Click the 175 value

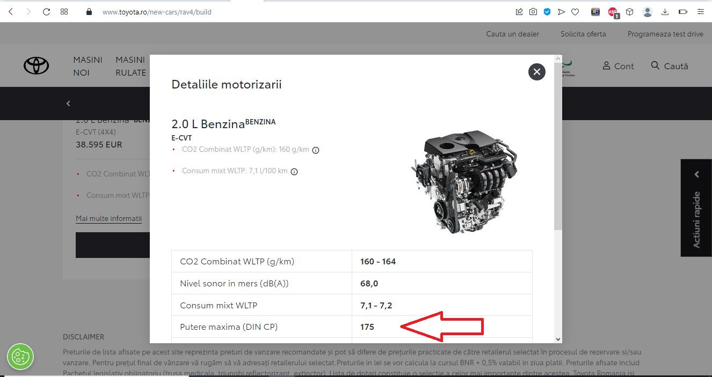click(x=367, y=327)
